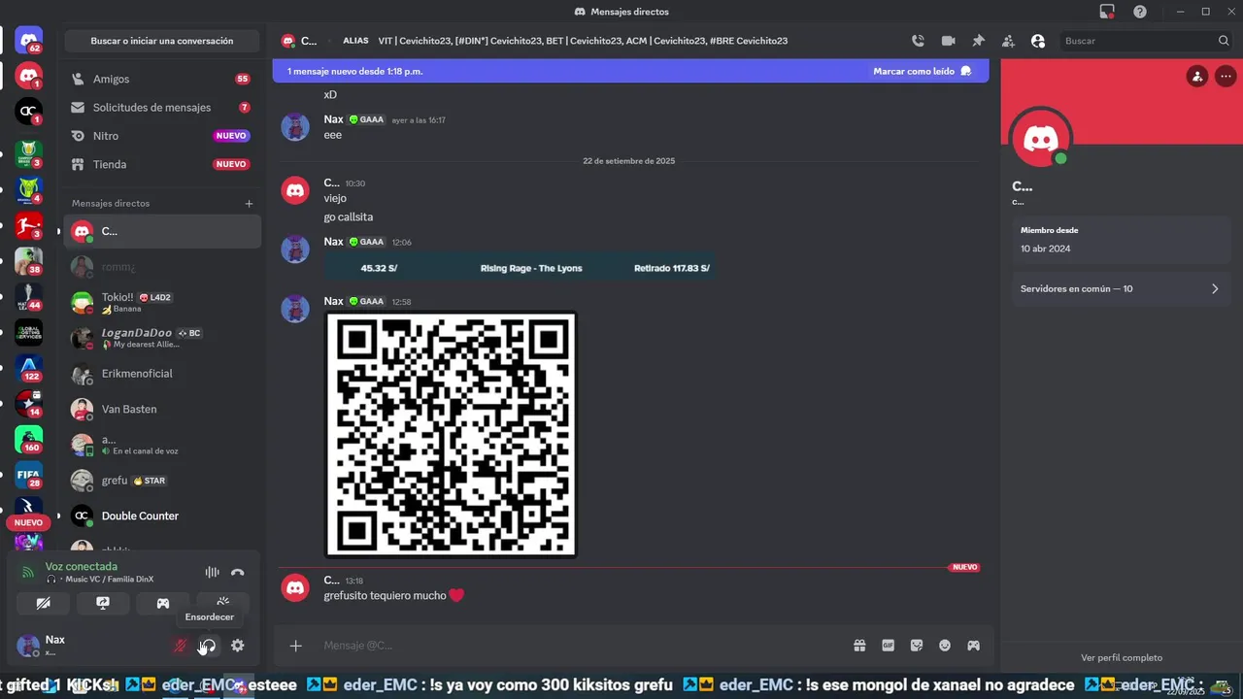1243x699 pixels.
Task: Click Nax username at 12:58 message
Action: (x=333, y=302)
